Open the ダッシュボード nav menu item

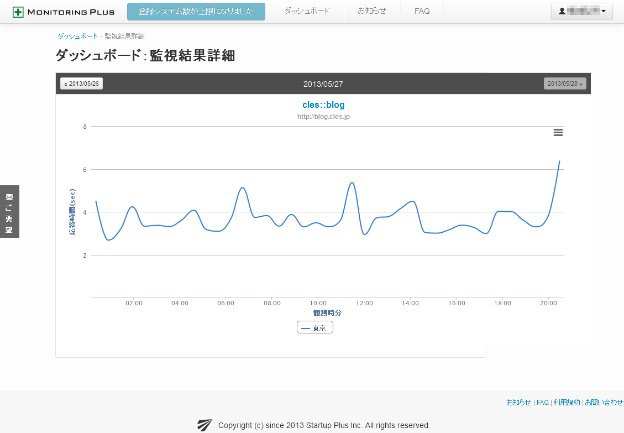307,11
